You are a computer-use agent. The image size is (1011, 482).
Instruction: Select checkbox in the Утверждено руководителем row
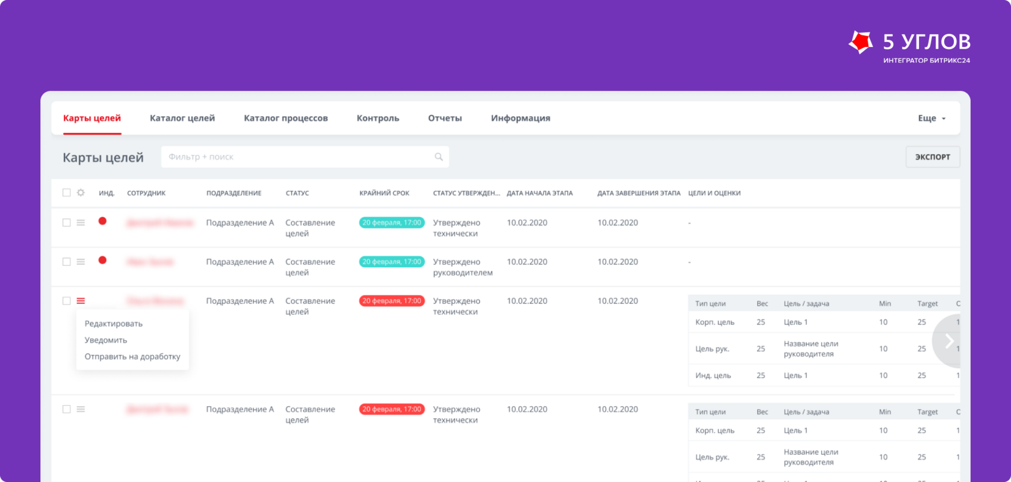pos(66,262)
